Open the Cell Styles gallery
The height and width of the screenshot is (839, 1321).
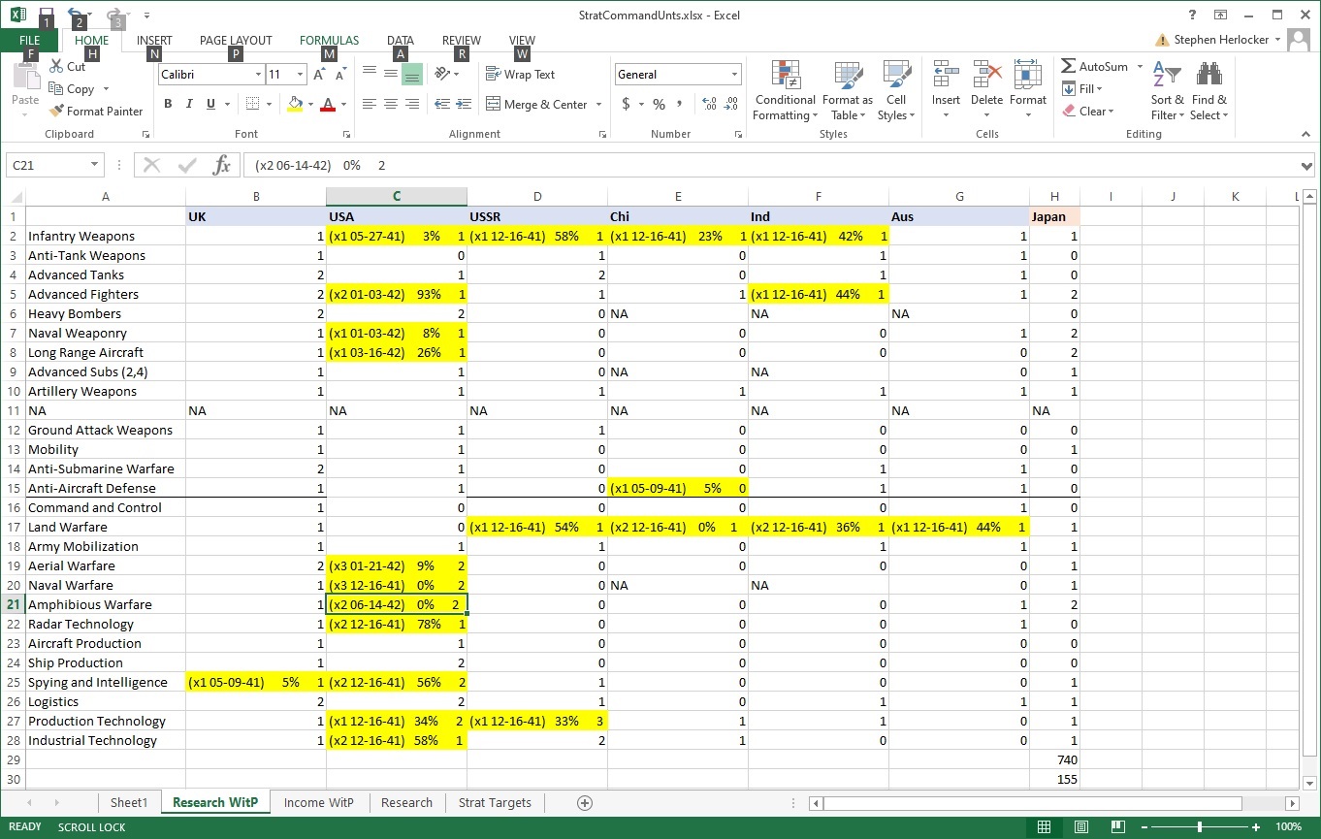[x=896, y=91]
